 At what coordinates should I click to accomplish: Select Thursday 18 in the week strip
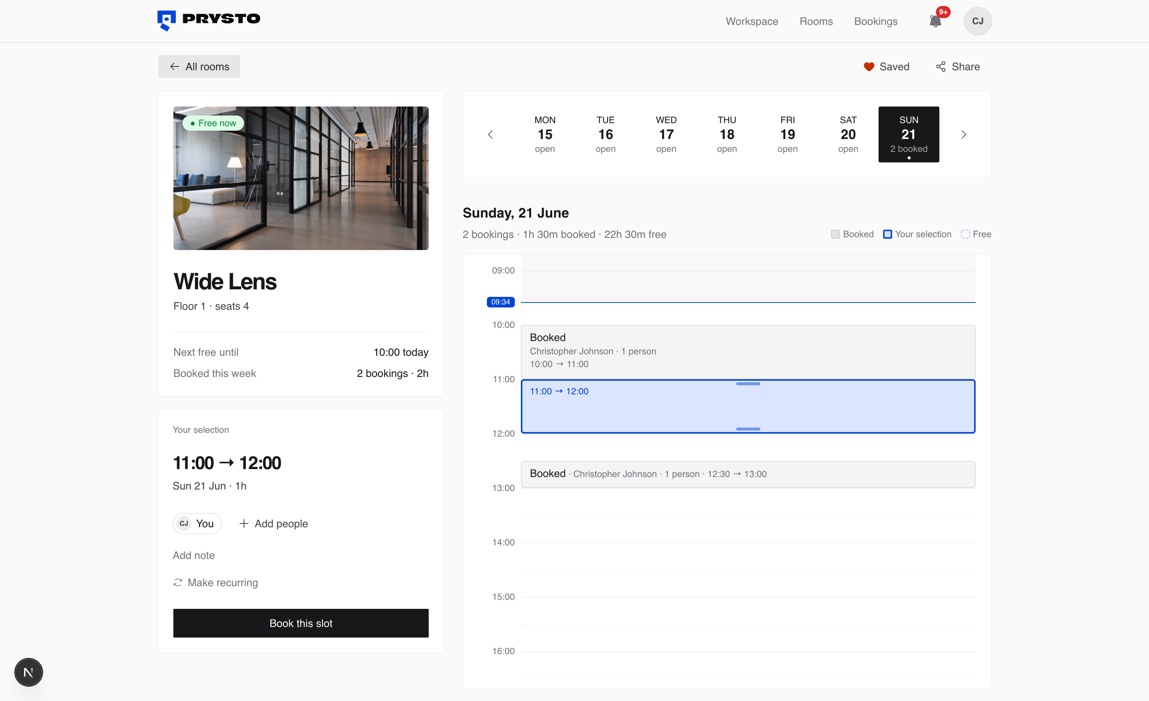(726, 134)
